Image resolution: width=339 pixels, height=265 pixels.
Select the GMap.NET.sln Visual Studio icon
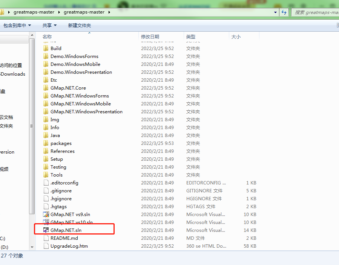[x=46, y=230]
